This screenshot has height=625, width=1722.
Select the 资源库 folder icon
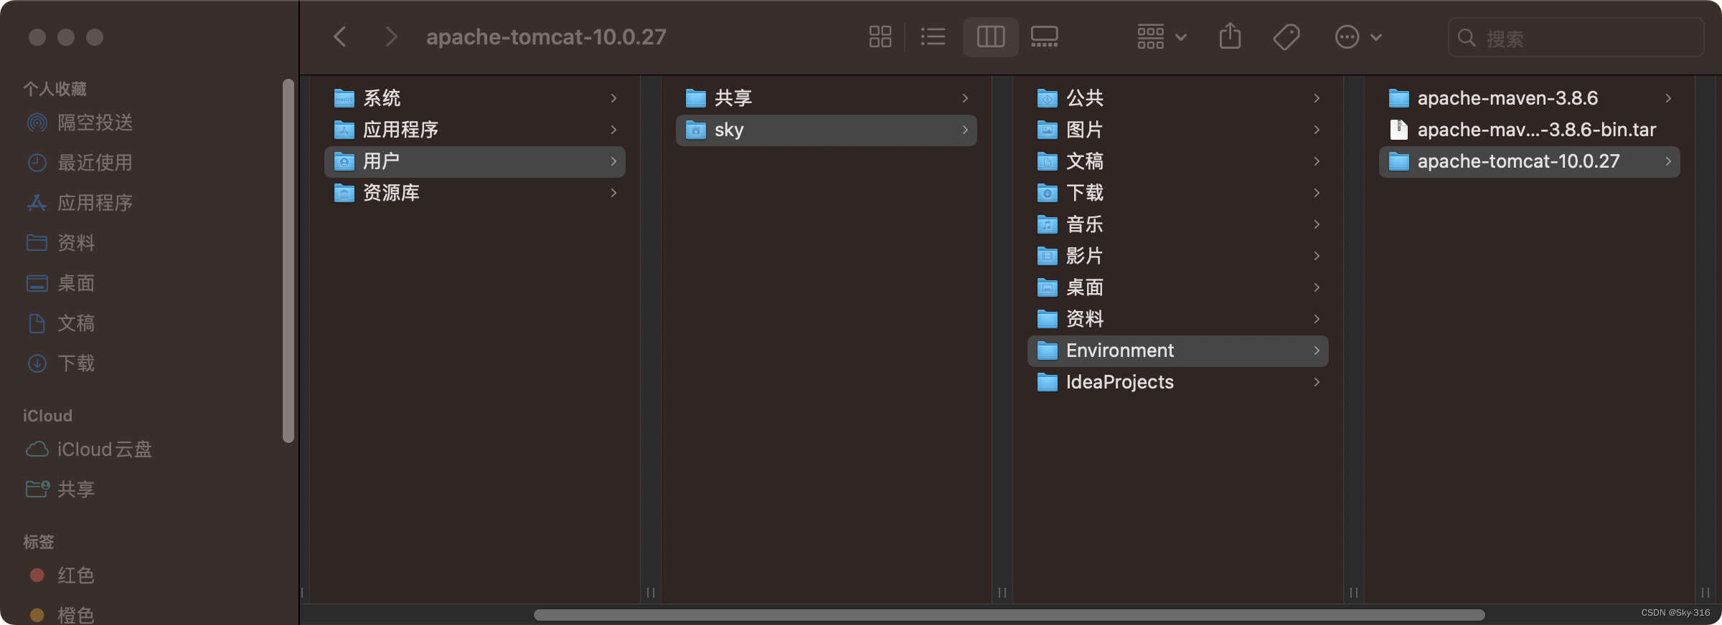pyautogui.click(x=344, y=193)
